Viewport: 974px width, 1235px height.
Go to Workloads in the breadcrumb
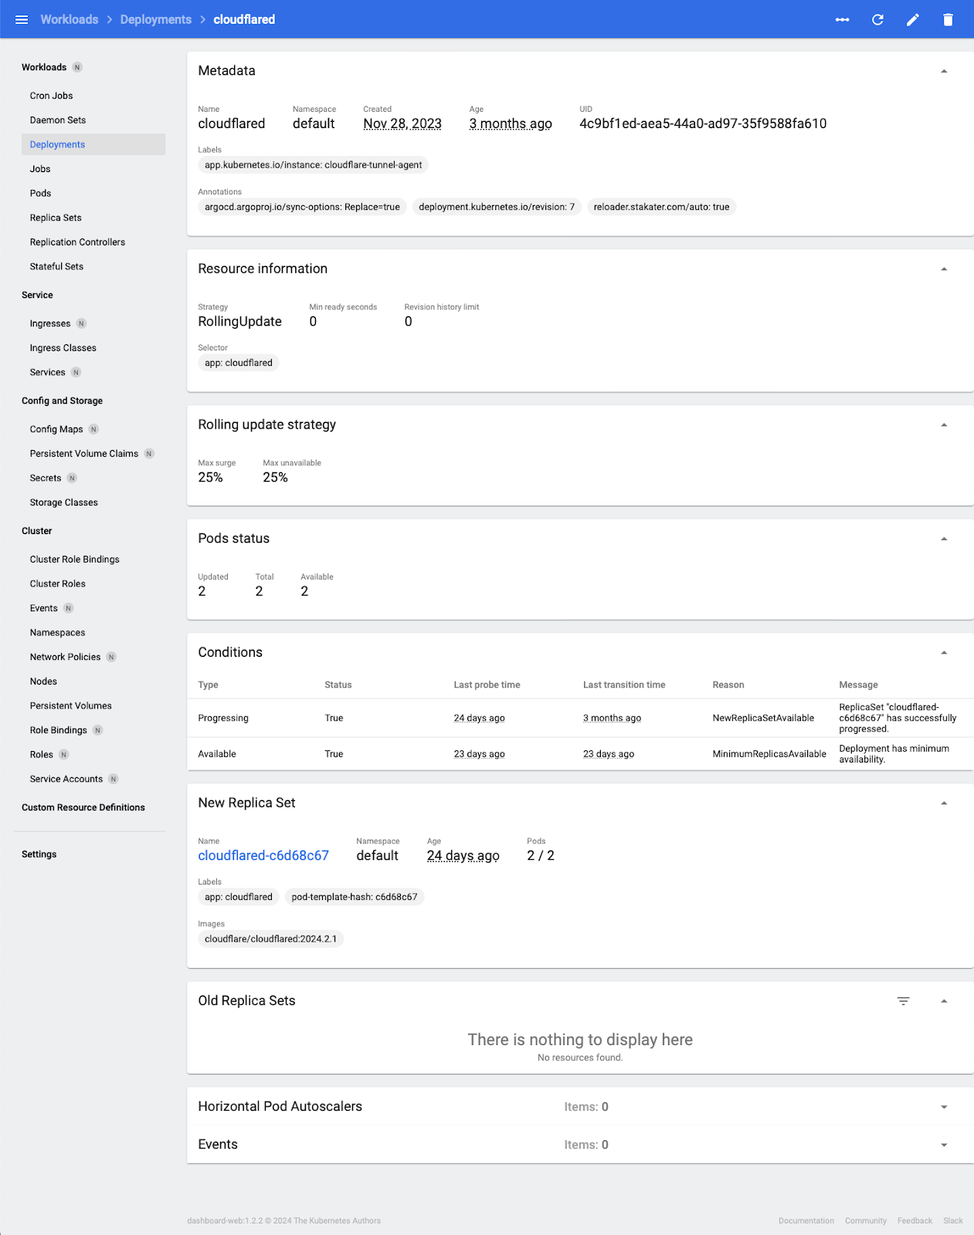(70, 19)
